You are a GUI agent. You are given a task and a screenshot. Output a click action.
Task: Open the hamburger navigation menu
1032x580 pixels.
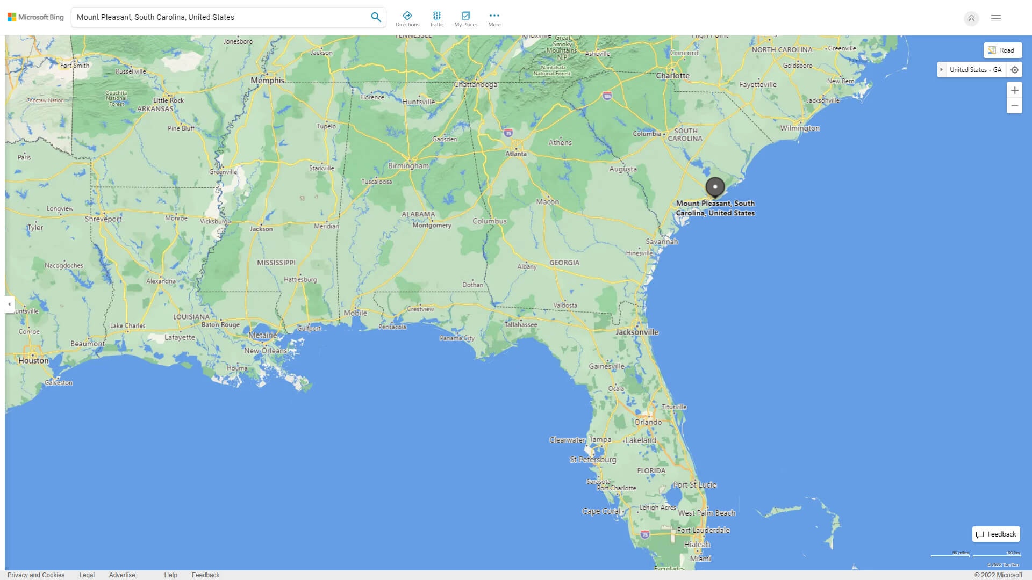point(995,18)
